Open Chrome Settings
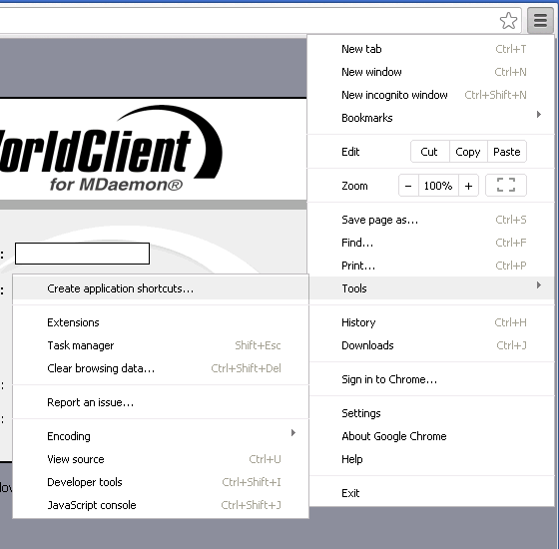Viewport: 559px width, 549px height. (x=430, y=413)
